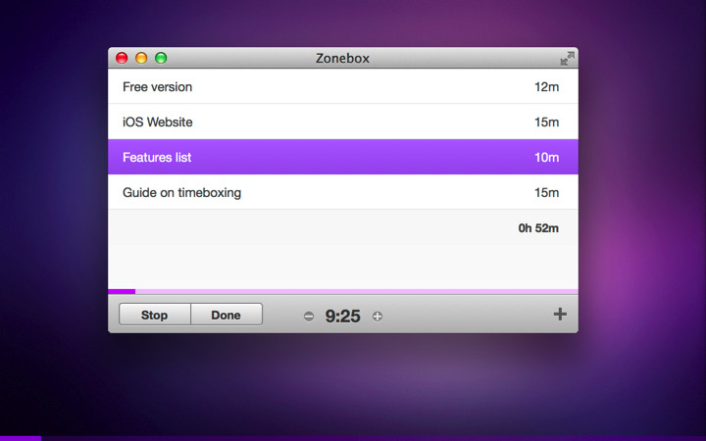
Task: Click the purple task progress bar
Action: [x=343, y=292]
